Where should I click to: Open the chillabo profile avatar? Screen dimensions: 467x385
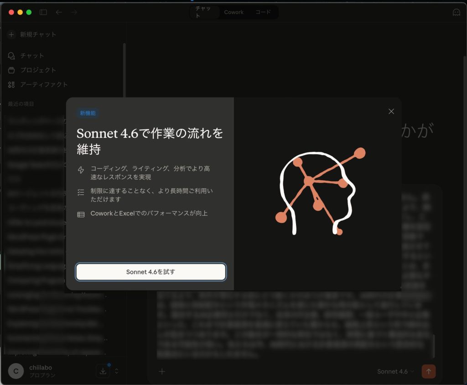16,371
